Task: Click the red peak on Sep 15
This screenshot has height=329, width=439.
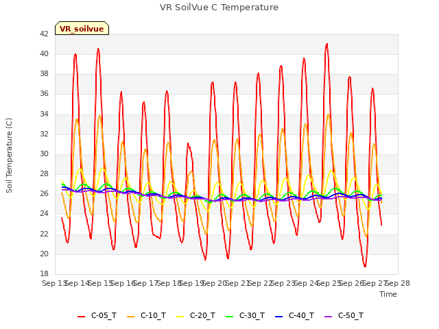Action: 98,49
